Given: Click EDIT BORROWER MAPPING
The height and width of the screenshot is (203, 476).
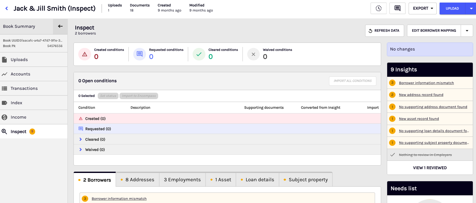Looking at the screenshot, I should (434, 31).
